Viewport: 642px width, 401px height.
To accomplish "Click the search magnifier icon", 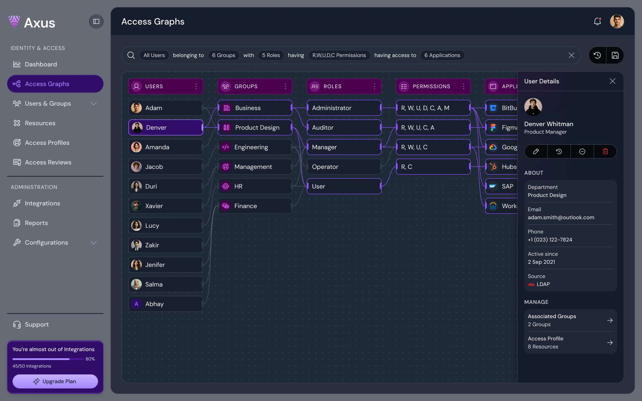I will click(131, 55).
